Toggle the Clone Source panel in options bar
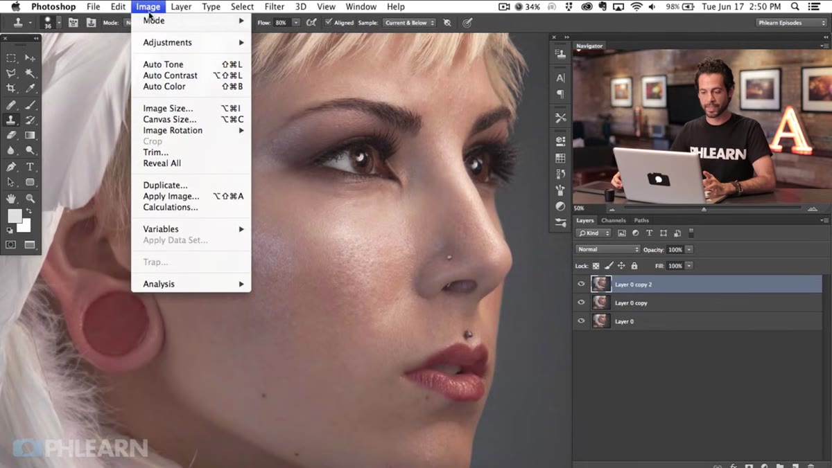The image size is (832, 468). (x=91, y=23)
